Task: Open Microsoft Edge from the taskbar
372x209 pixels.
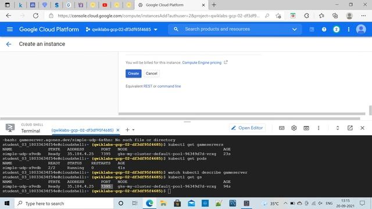Action: pos(149,203)
